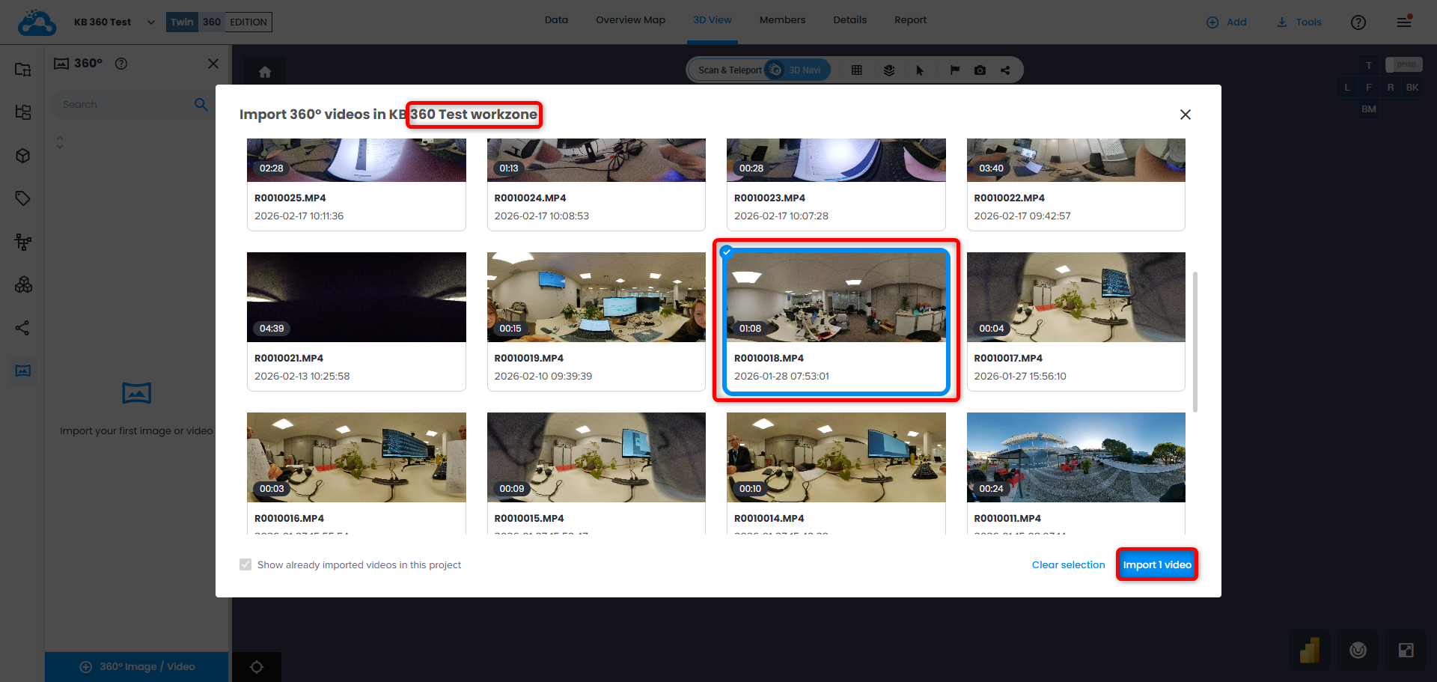Image resolution: width=1437 pixels, height=682 pixels.
Task: Open the stacked cubes sidebar icon
Action: 23,284
